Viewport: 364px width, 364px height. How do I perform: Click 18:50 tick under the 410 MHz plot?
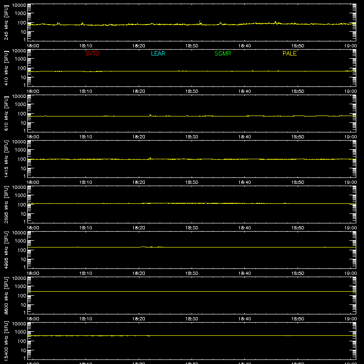tap(298, 91)
